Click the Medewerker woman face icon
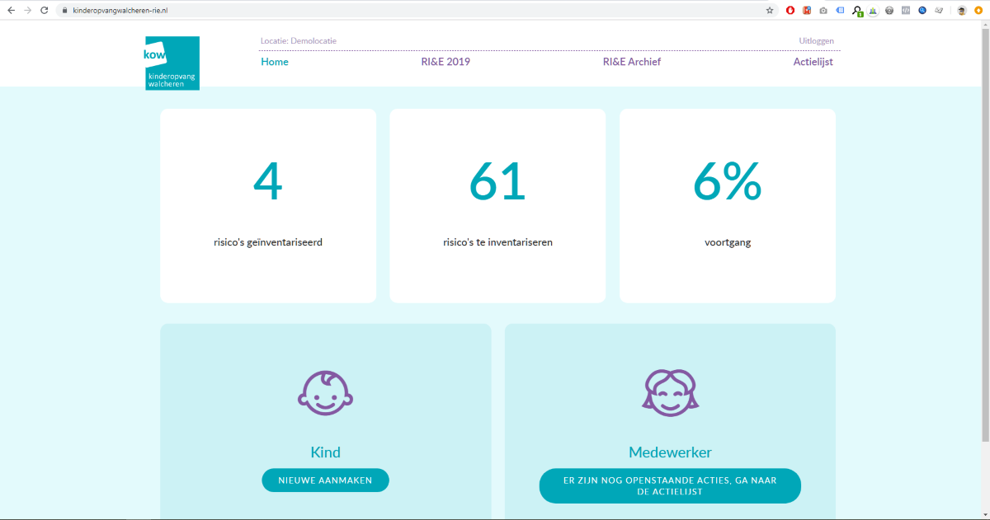This screenshot has height=520, width=990. [670, 391]
